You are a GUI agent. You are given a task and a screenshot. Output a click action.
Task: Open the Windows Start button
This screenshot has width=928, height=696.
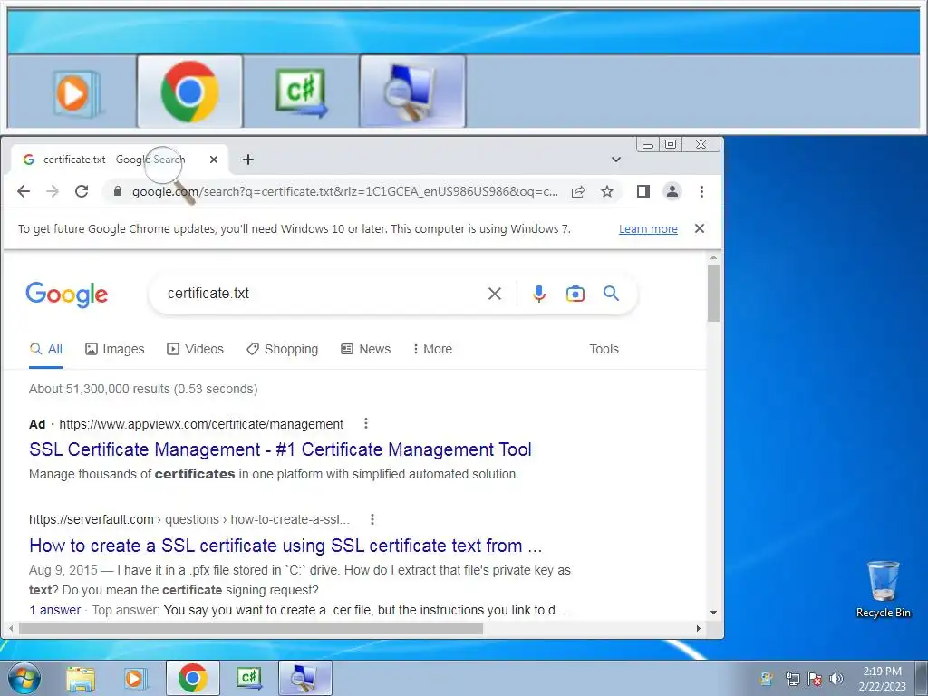(x=24, y=678)
